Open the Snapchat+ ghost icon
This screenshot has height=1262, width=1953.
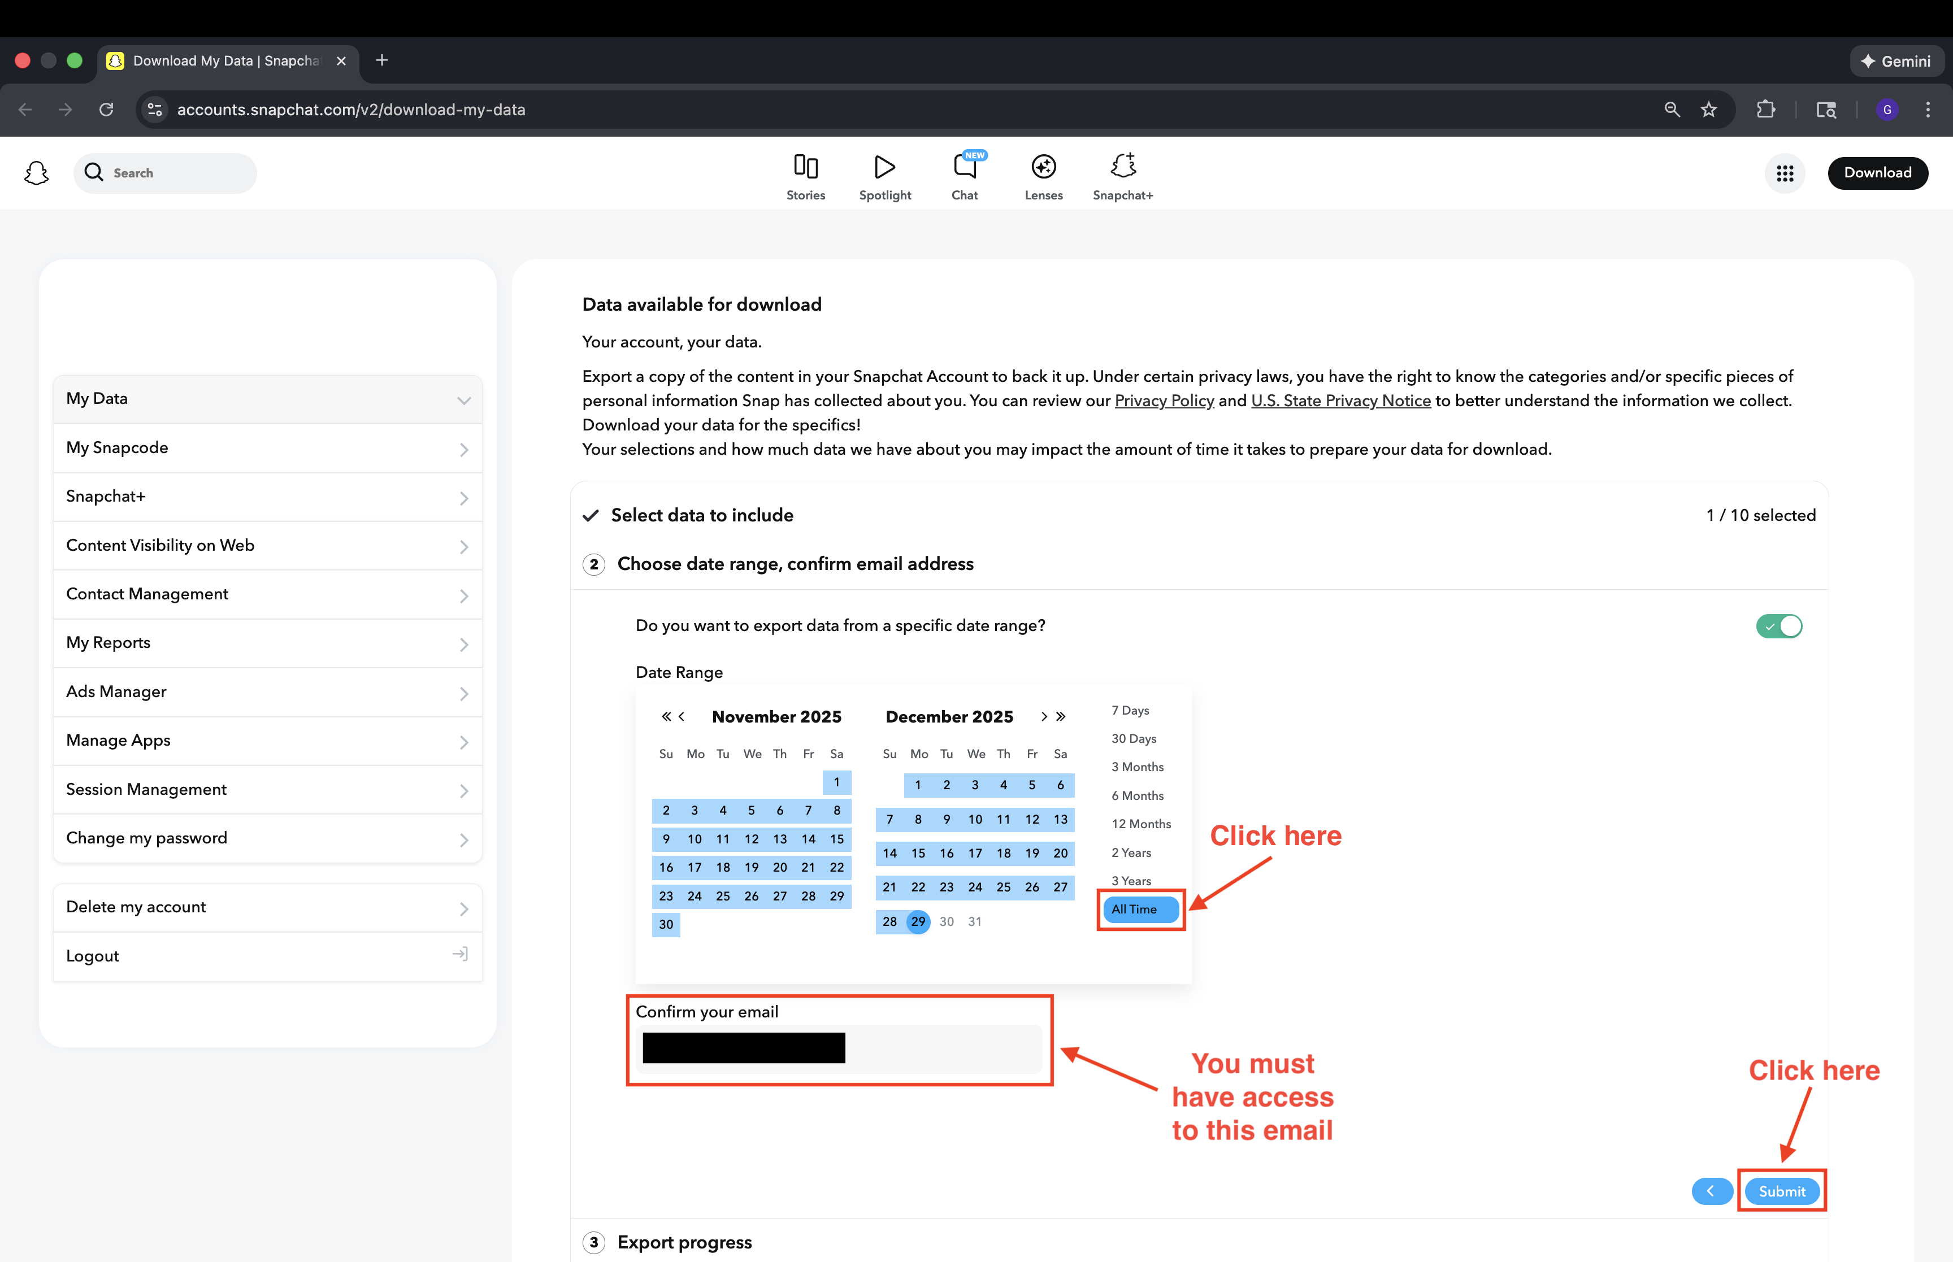(x=1122, y=176)
